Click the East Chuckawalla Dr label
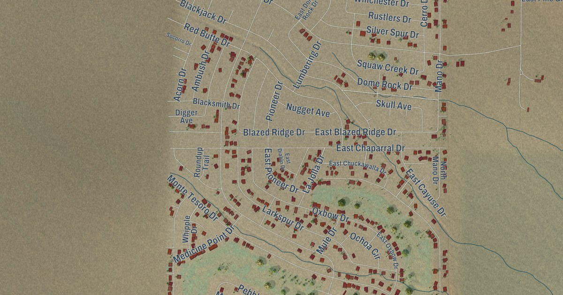The height and width of the screenshot is (295, 563). pos(358,166)
